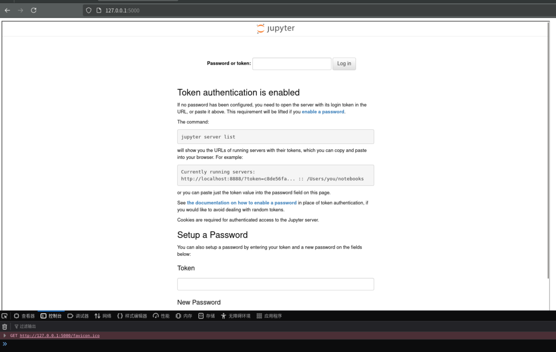Screen dimensions: 556x352
Task: Go back with the browser back arrow
Action: point(7,10)
